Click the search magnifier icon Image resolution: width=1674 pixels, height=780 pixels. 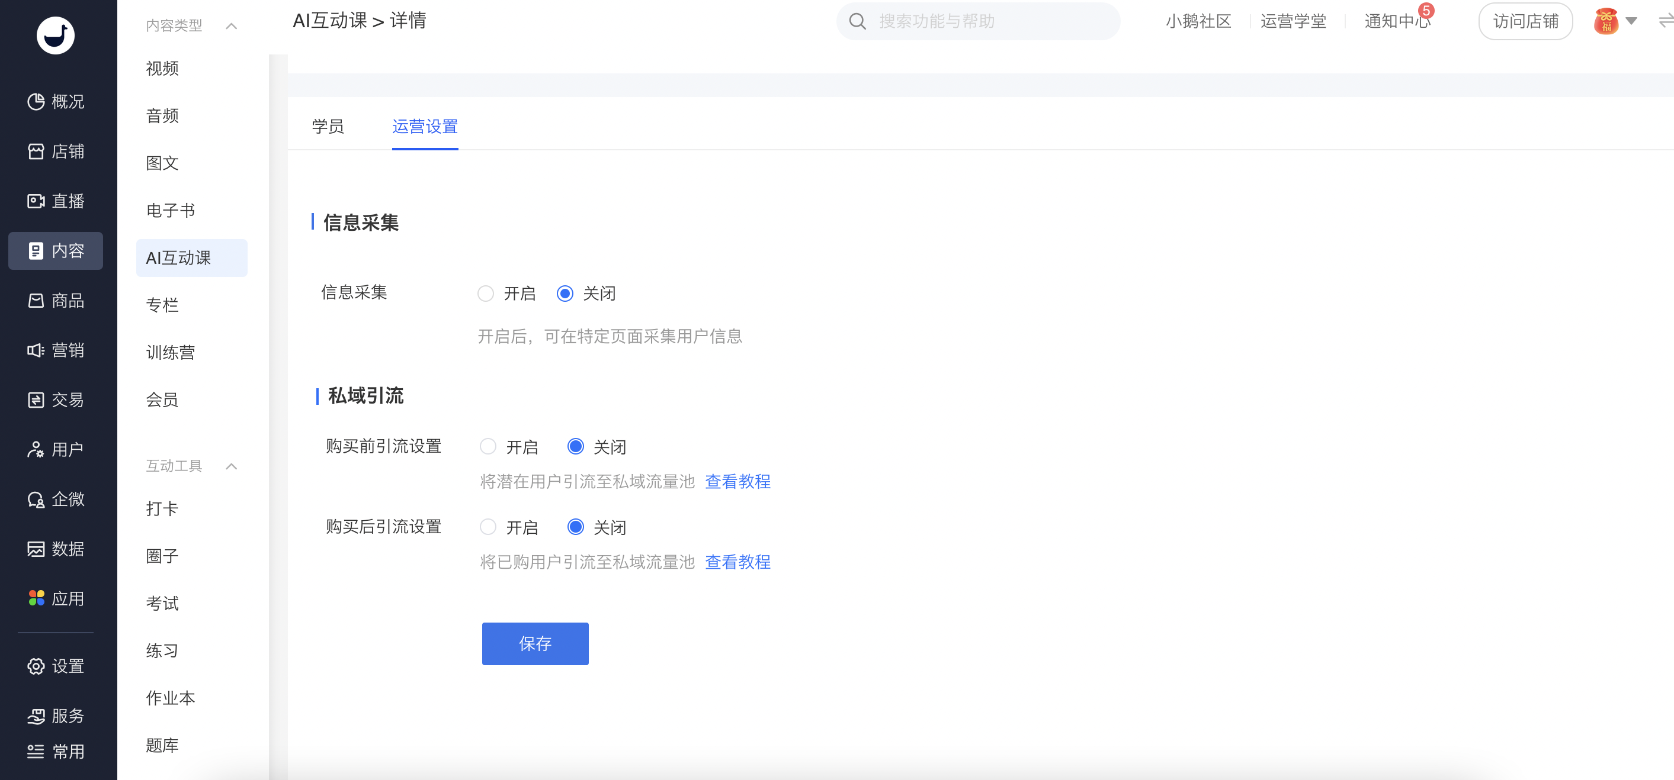click(x=857, y=21)
